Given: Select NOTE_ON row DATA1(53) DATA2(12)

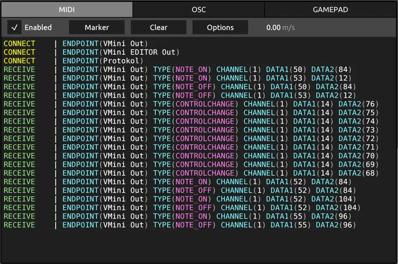Looking at the screenshot, I should (x=178, y=78).
